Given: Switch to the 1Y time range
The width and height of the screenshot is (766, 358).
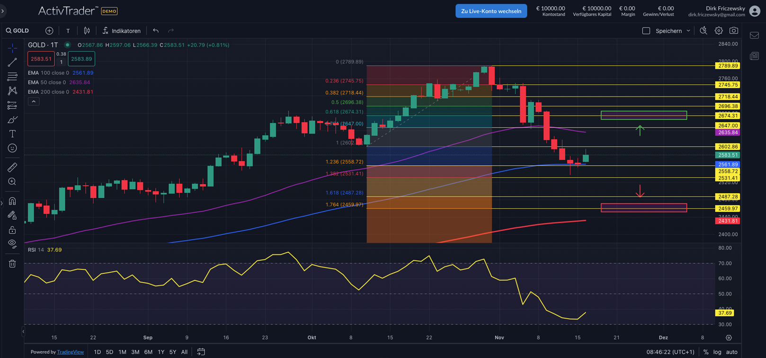Looking at the screenshot, I should [x=161, y=352].
